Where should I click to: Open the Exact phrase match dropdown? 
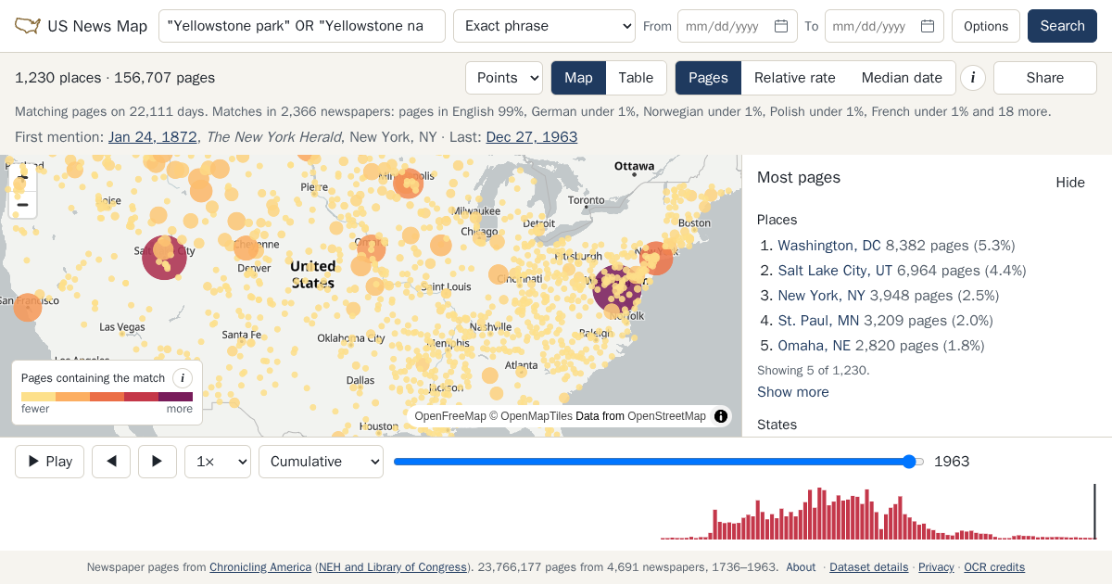point(544,26)
